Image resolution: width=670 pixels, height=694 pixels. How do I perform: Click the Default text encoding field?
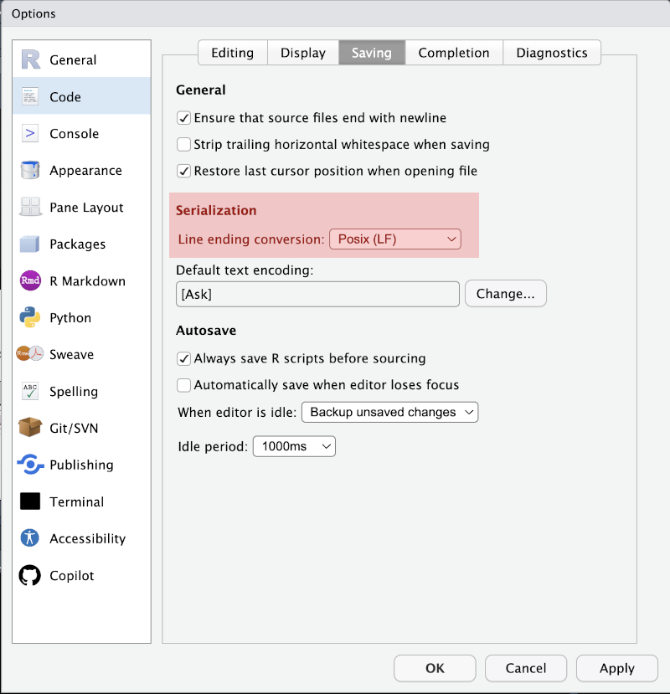(317, 294)
